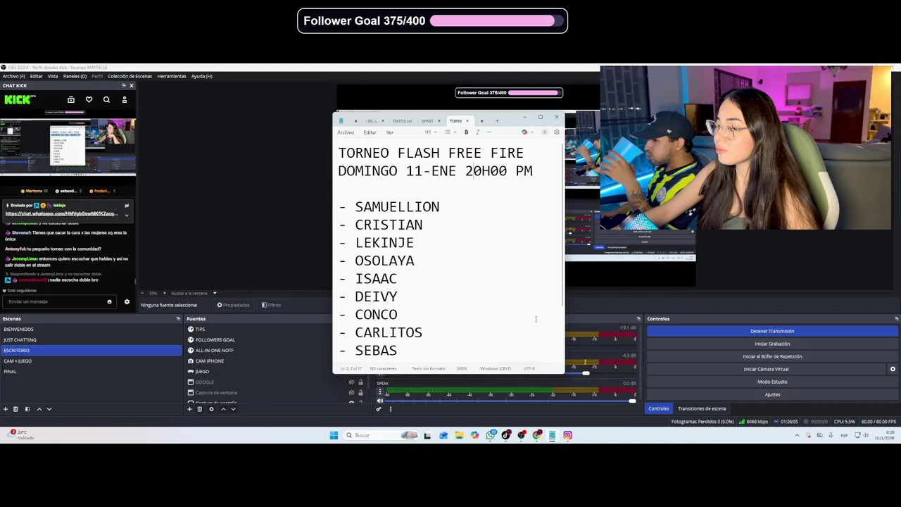Open the list style dropdown in Notepad
The height and width of the screenshot is (507, 901).
tap(449, 132)
